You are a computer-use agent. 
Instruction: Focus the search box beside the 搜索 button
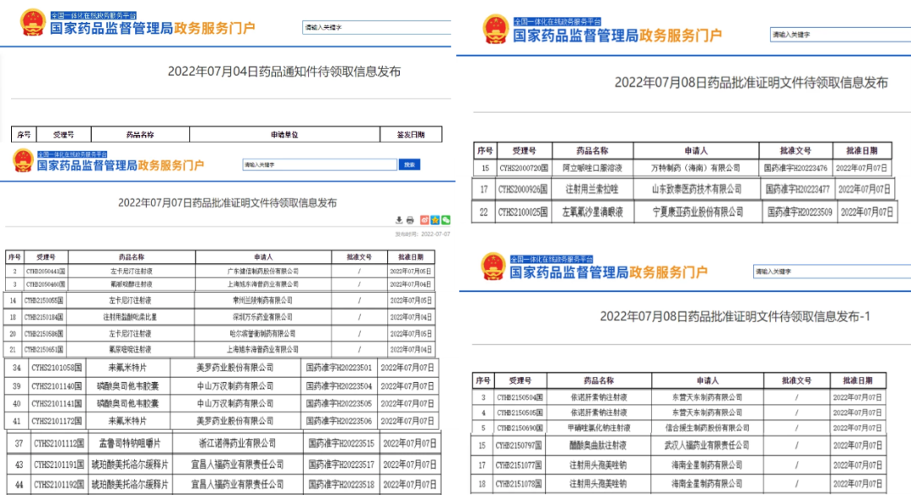coord(319,165)
